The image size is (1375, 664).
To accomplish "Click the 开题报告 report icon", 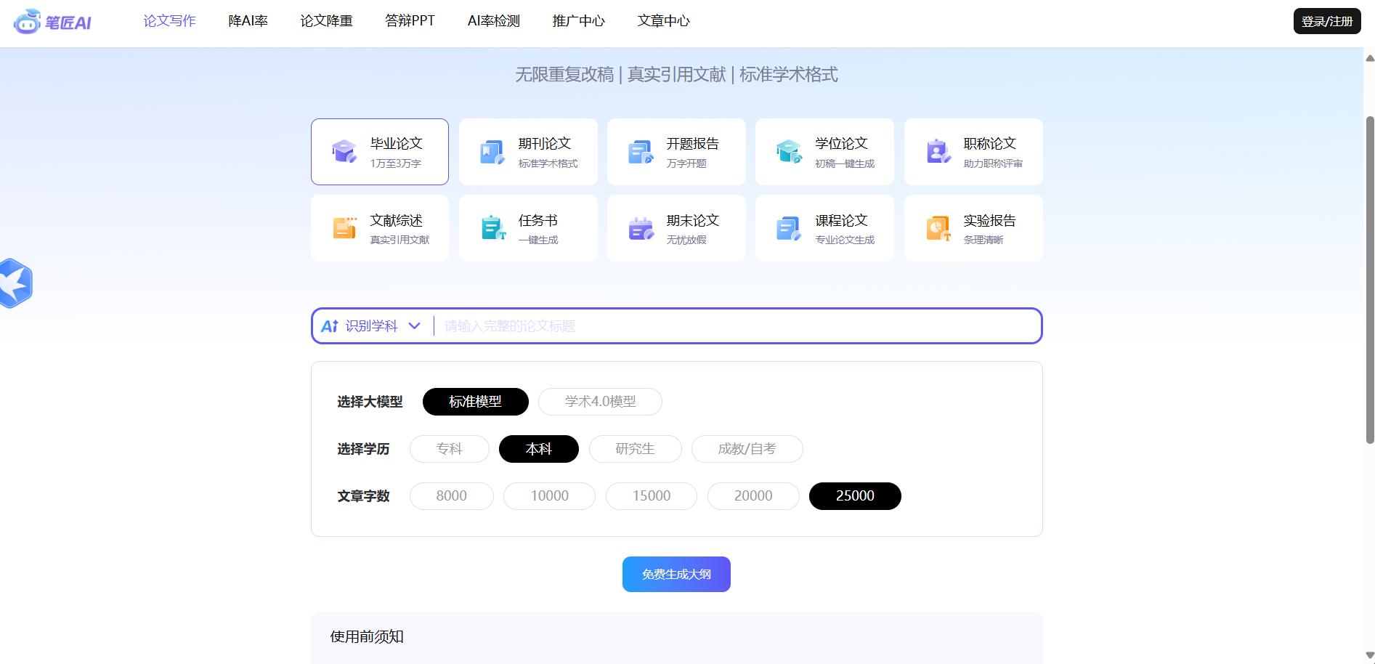I will click(640, 152).
